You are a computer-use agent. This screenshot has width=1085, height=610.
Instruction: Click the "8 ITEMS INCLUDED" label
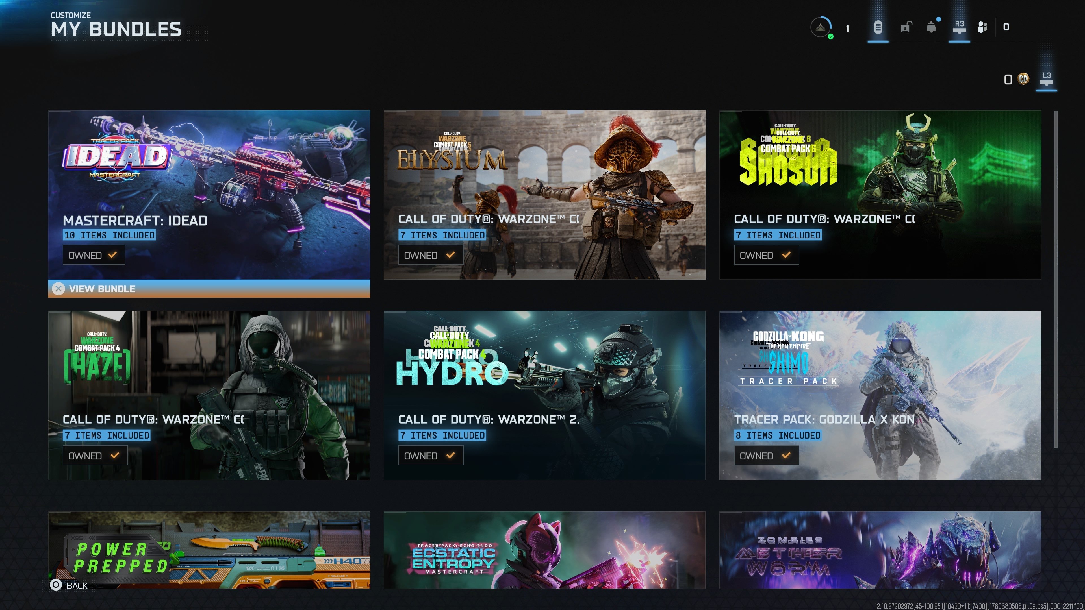pos(778,435)
